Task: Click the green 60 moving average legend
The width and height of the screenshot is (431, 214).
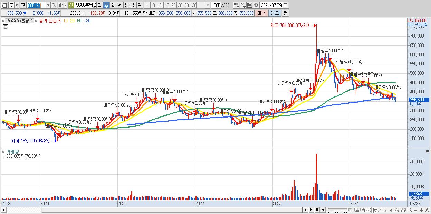Action: pyautogui.click(x=79, y=21)
